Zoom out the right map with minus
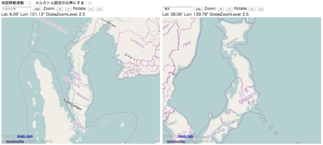Screen dimensions: 323x145 (x=229, y=9)
